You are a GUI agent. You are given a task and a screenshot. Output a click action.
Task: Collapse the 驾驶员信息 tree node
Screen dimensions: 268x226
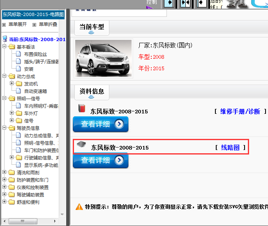click(x=5, y=128)
